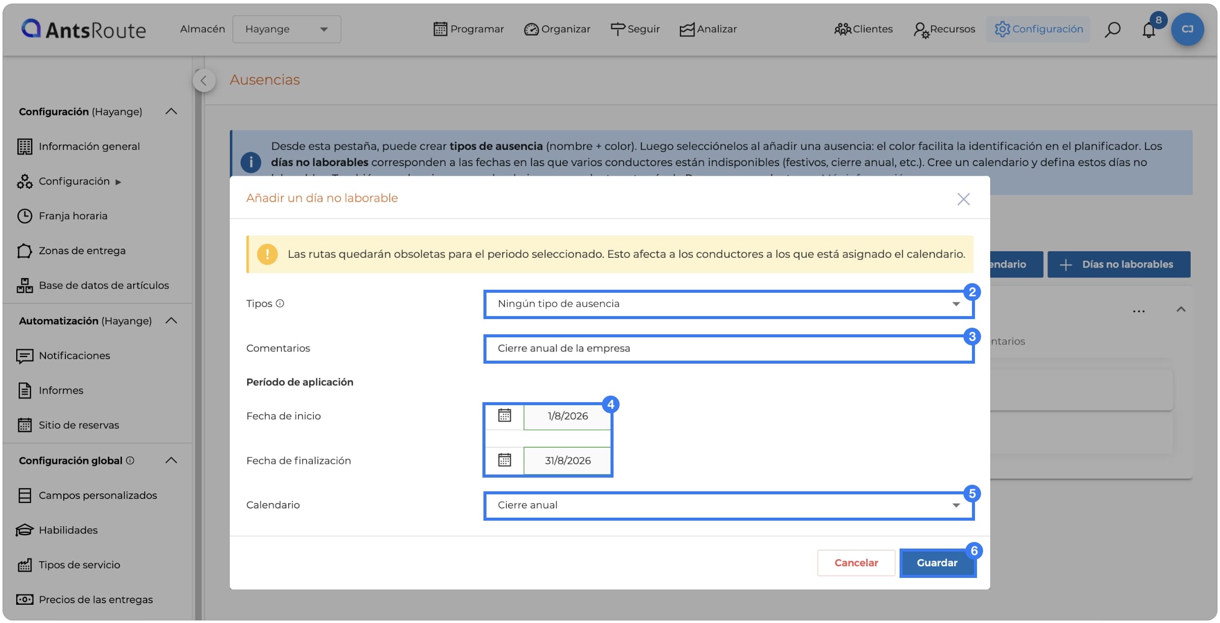Viewport: 1220px width, 623px height.
Task: Click the Guardar button
Action: pyautogui.click(x=937, y=563)
